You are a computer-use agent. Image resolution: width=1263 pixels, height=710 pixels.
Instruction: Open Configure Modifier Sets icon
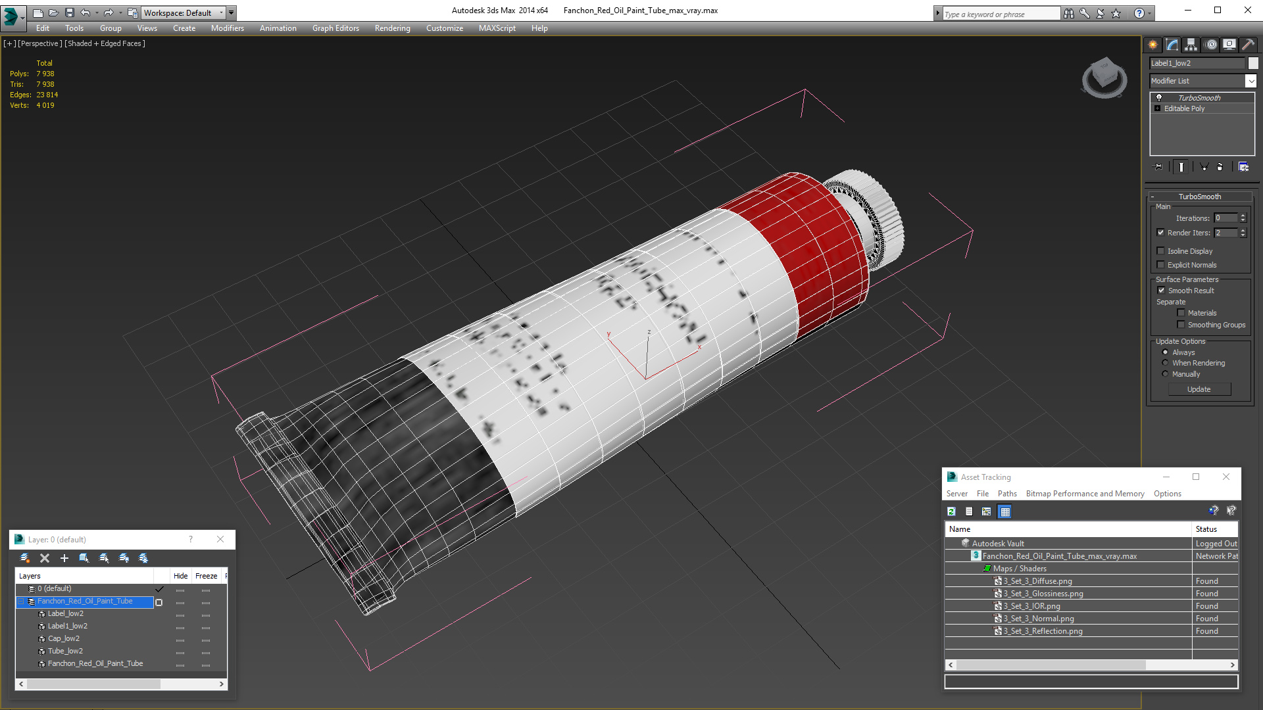coord(1243,167)
